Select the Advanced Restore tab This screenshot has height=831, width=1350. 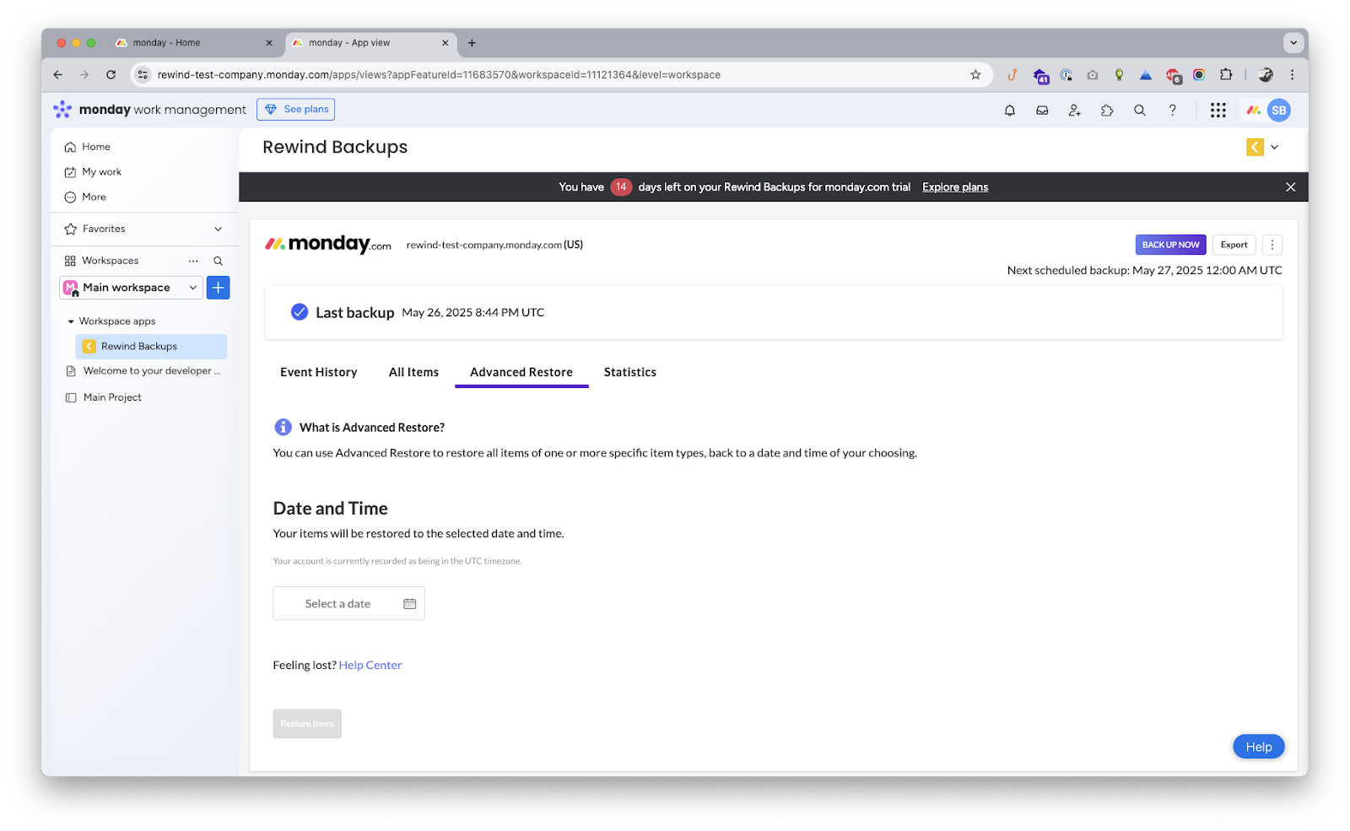click(x=521, y=372)
